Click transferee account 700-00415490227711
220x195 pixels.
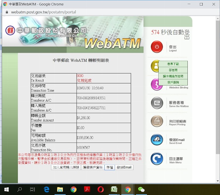pyautogui.click(x=91, y=108)
